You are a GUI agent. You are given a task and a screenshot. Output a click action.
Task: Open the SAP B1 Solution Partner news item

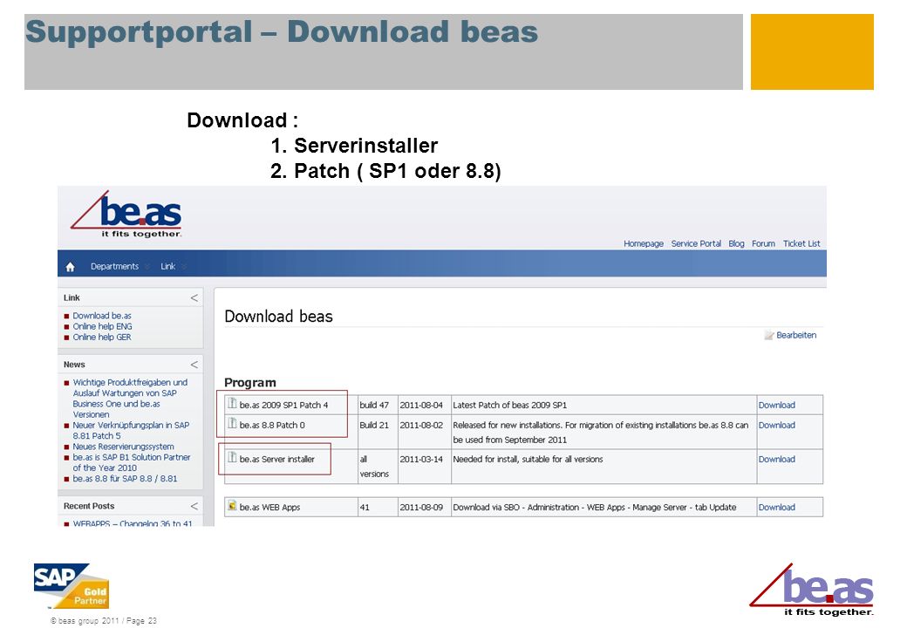132,462
